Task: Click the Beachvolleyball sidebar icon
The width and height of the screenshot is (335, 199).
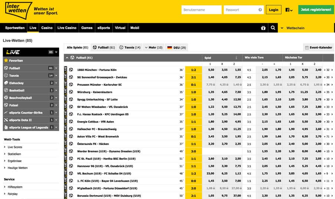Action: click(x=6, y=98)
